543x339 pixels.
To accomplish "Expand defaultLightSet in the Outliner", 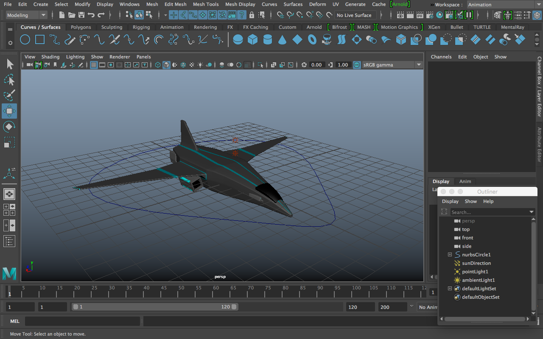I will (450, 289).
